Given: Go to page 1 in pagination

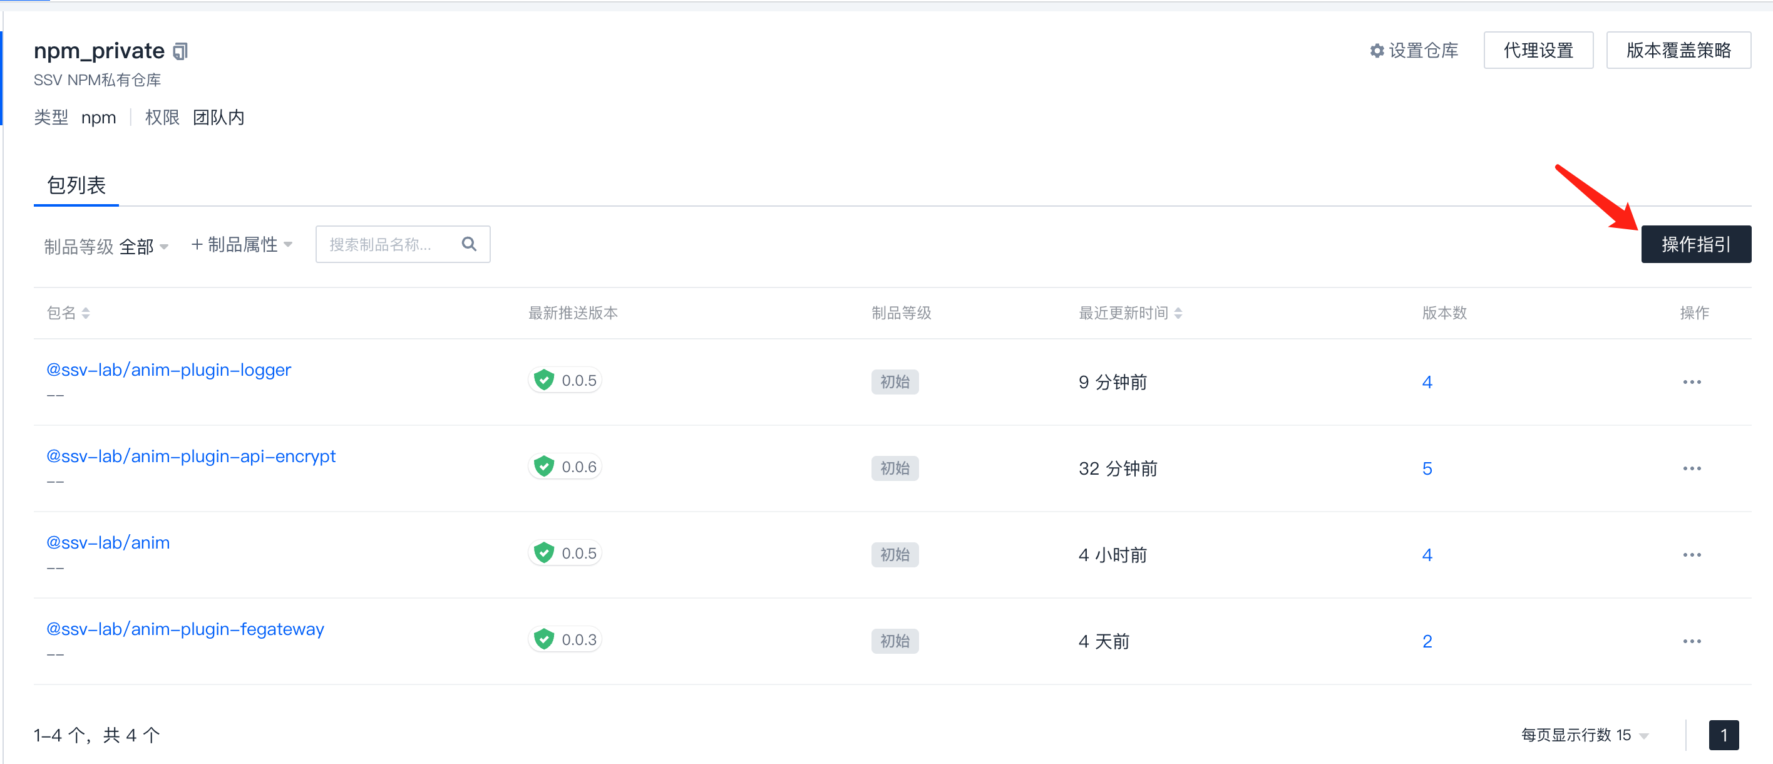Looking at the screenshot, I should coord(1723,735).
